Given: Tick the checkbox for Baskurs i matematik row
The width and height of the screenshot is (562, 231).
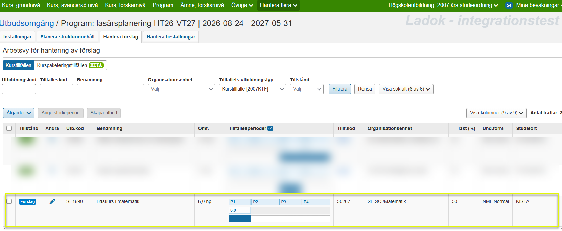Looking at the screenshot, I should (9, 201).
